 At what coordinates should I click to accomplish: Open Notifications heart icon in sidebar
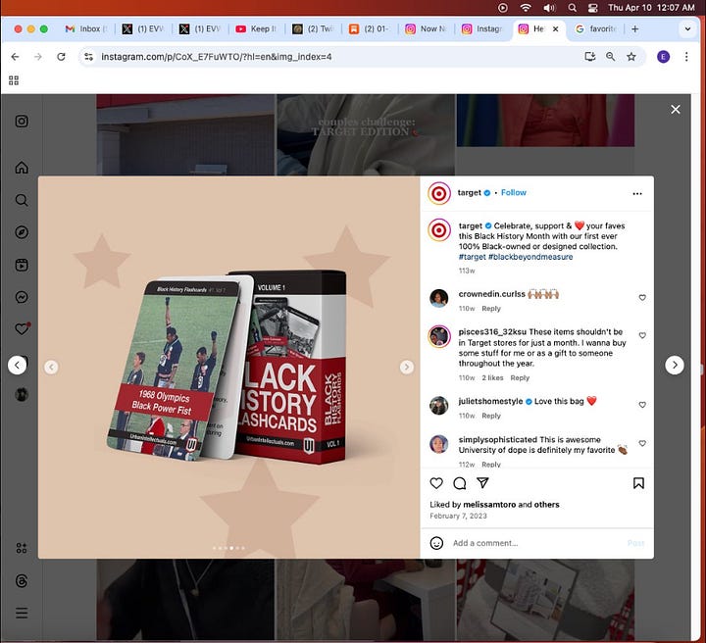click(x=22, y=329)
